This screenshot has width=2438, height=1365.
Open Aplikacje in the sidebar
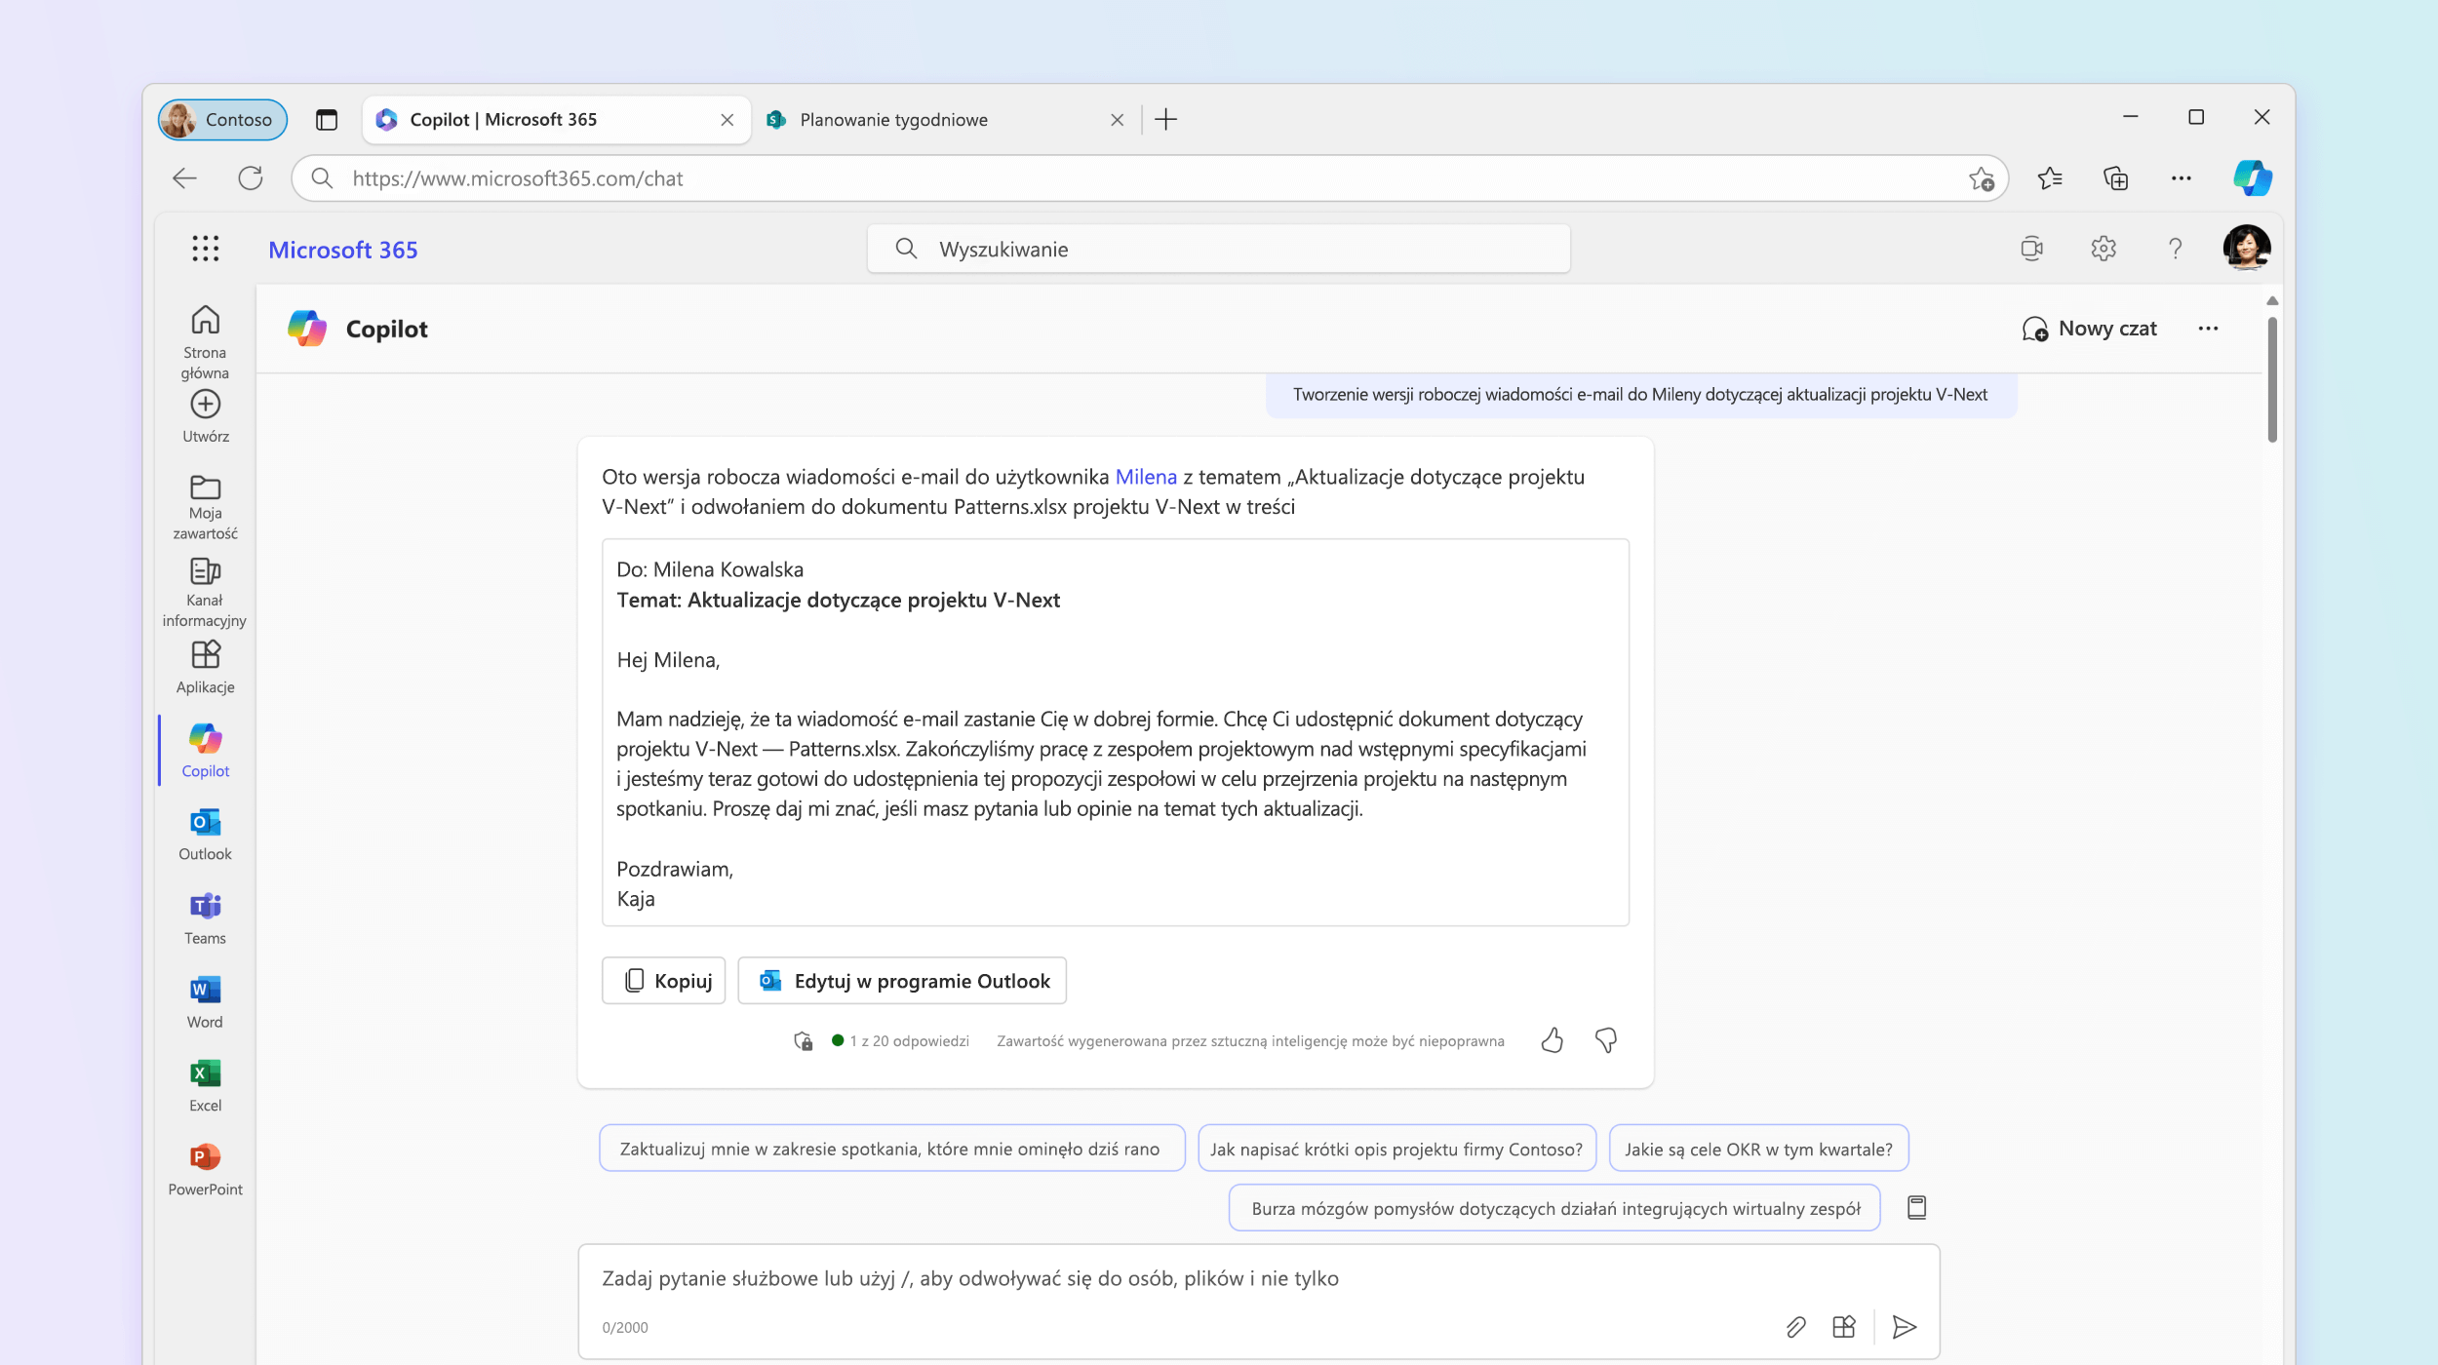click(205, 668)
